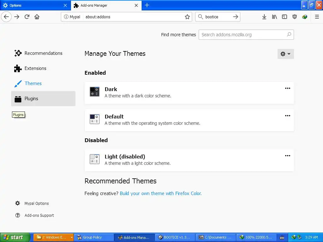Close the Add-ons Manager tab
323x242 pixels.
(x=136, y=5)
